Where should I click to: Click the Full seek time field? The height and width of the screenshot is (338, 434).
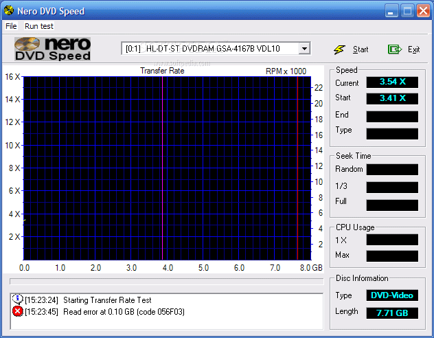tap(392, 205)
